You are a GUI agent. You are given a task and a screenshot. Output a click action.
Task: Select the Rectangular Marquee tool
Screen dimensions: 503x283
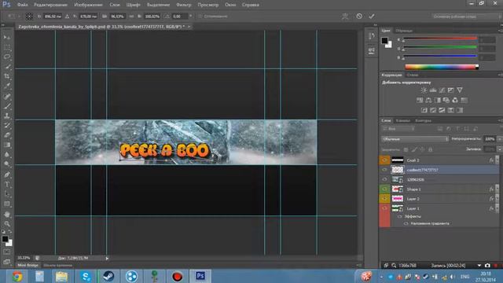[7, 47]
